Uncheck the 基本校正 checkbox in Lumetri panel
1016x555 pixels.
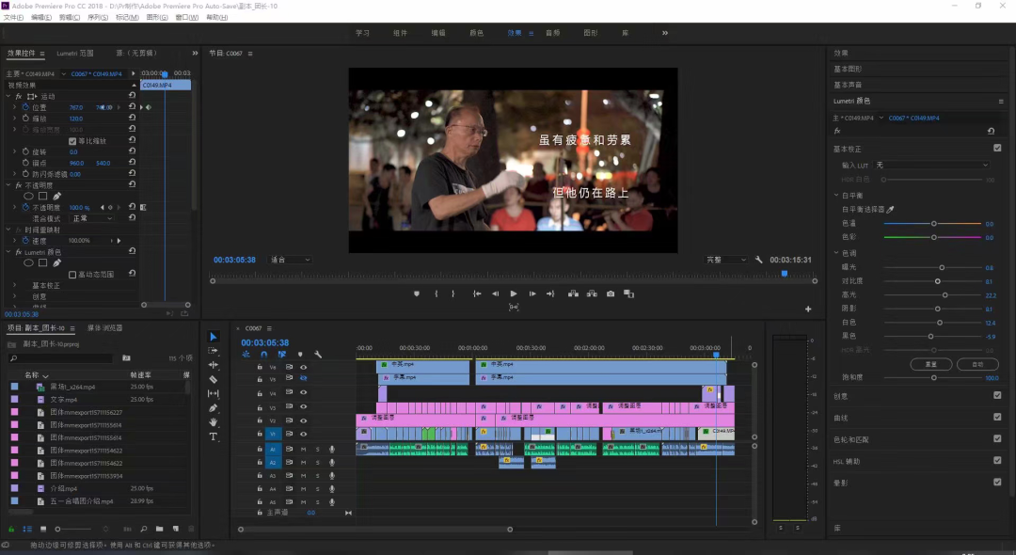pos(997,148)
